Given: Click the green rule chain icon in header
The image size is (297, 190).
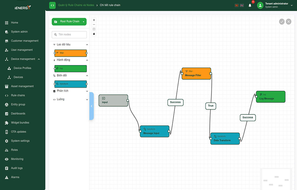Looking at the screenshot, I should [x=52, y=5].
